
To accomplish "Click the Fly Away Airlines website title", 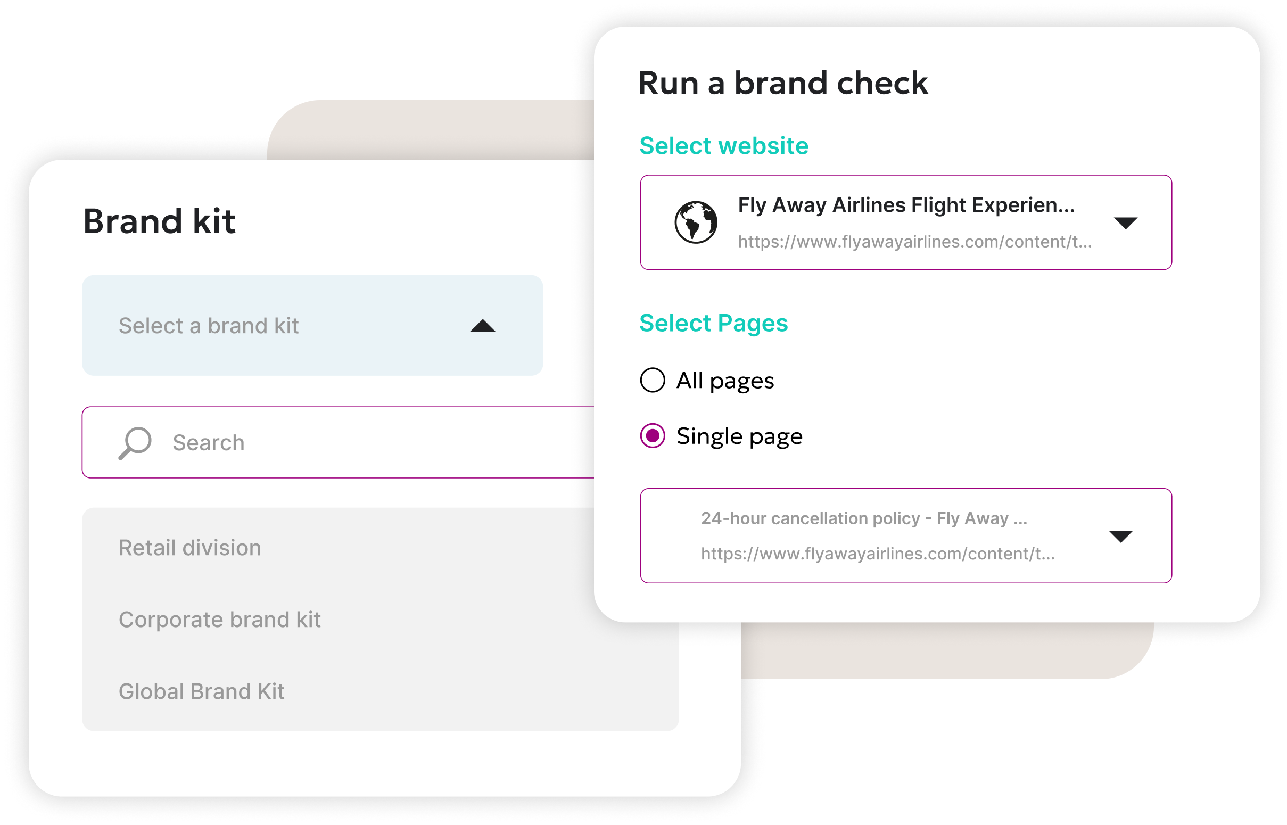I will tap(906, 205).
